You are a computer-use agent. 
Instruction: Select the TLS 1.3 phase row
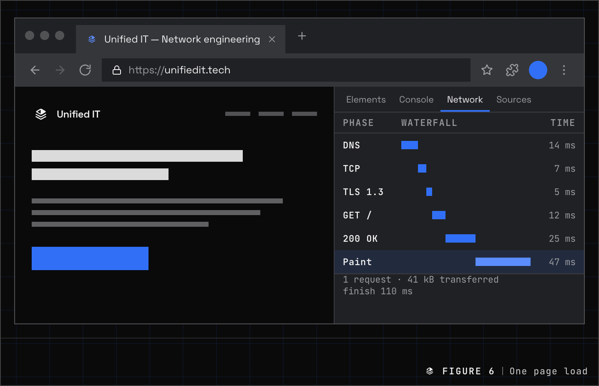pyautogui.click(x=459, y=192)
